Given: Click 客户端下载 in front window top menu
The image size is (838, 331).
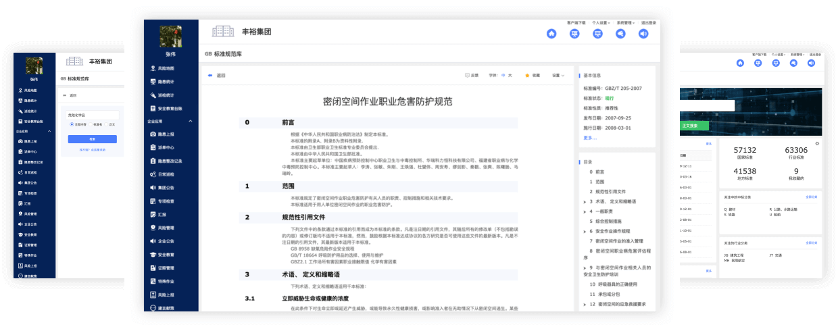Looking at the screenshot, I should coord(576,23).
